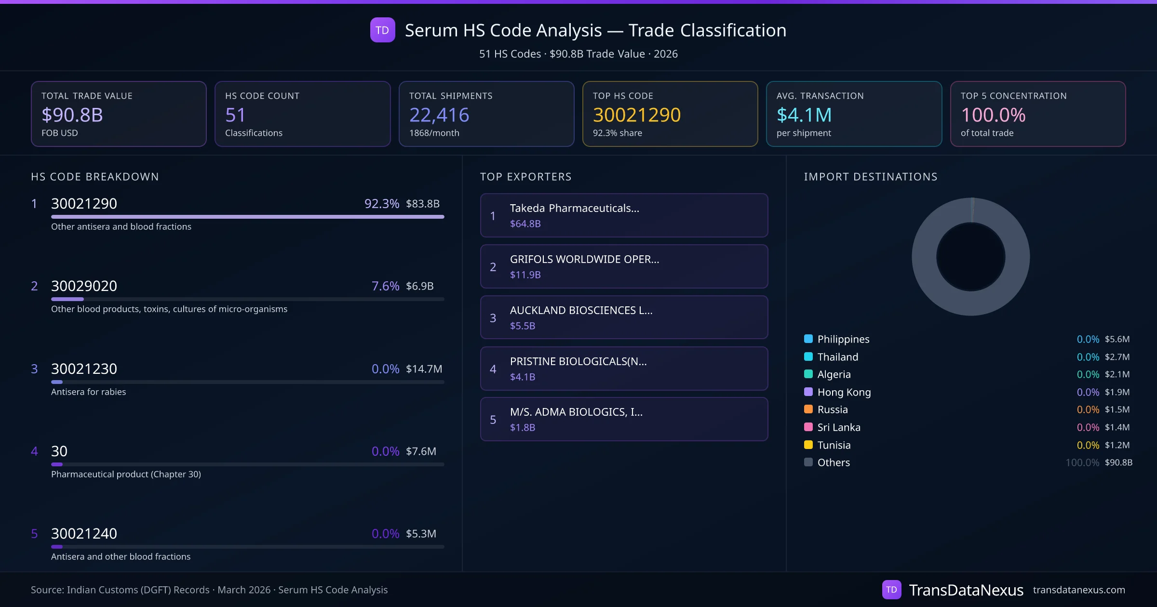The width and height of the screenshot is (1157, 607).
Task: Click the TD logo icon in the header
Action: click(x=382, y=30)
